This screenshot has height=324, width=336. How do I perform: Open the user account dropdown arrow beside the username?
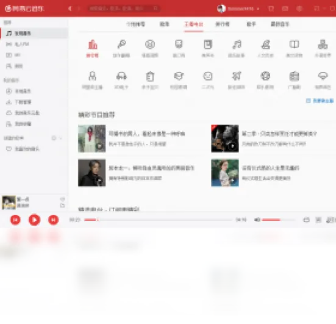[x=258, y=9]
